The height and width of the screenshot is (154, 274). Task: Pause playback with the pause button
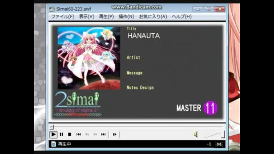[61, 134]
